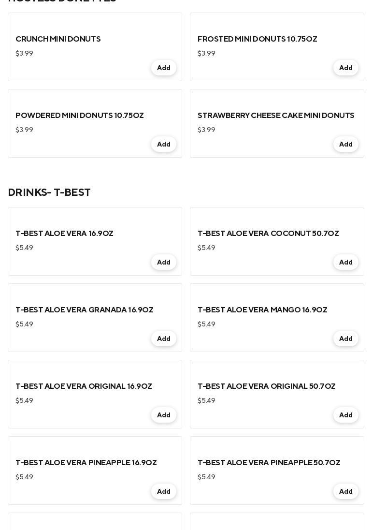The image size is (372, 530).
Task: Open Strawberry Cheese Cake Mini Donuts title
Action: 276,116
